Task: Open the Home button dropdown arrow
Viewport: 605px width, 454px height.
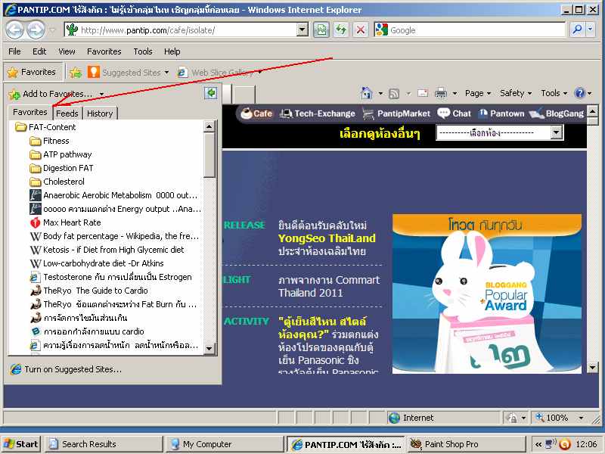Action: pyautogui.click(x=380, y=93)
